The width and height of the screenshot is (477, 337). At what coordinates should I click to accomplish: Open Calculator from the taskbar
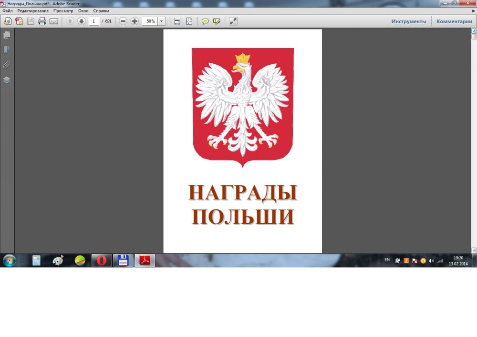(x=36, y=260)
